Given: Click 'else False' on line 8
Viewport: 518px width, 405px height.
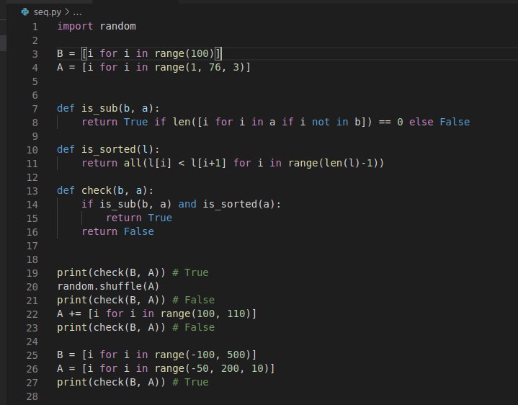Looking at the screenshot, I should 439,123.
